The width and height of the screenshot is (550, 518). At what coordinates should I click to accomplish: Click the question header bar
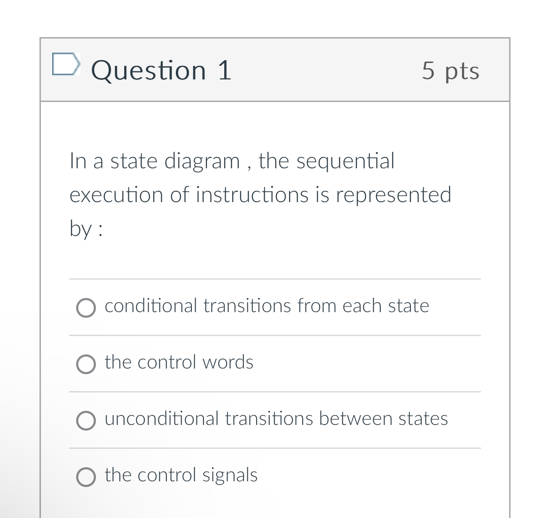click(x=275, y=70)
